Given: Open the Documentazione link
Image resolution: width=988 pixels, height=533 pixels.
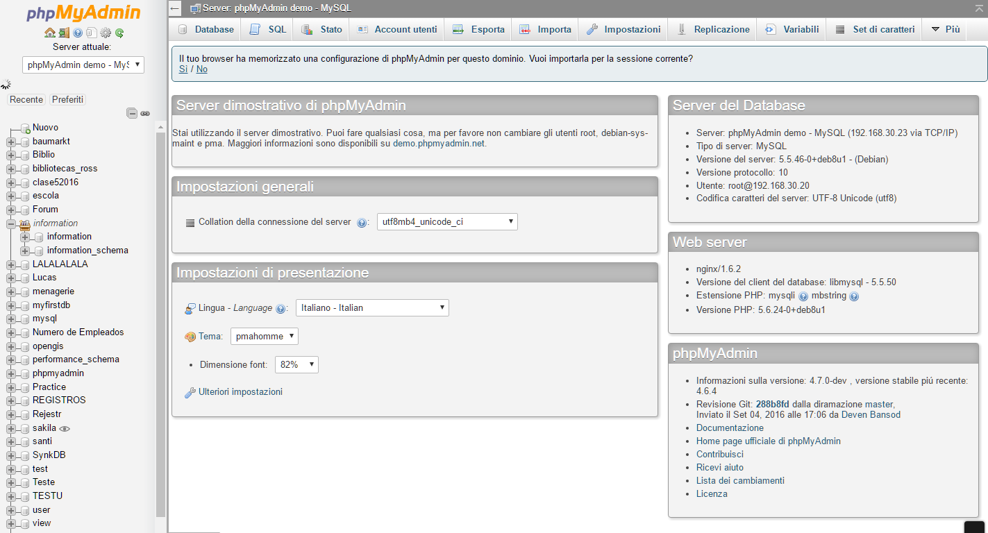Looking at the screenshot, I should coord(730,428).
